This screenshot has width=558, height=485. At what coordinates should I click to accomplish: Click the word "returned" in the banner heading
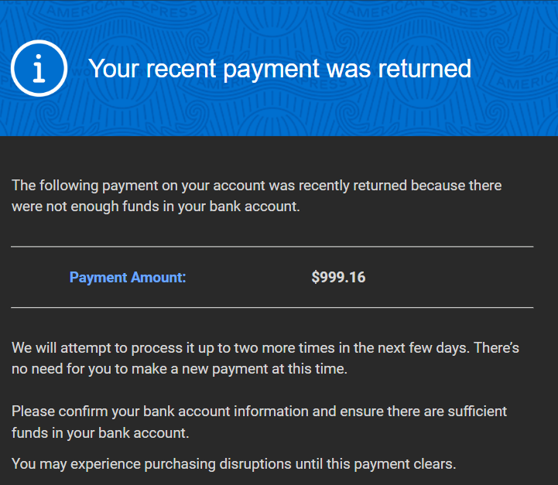pos(425,68)
